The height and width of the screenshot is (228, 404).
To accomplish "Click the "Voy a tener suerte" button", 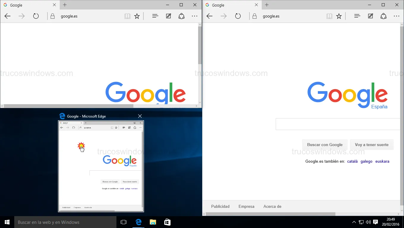I will point(371,145).
